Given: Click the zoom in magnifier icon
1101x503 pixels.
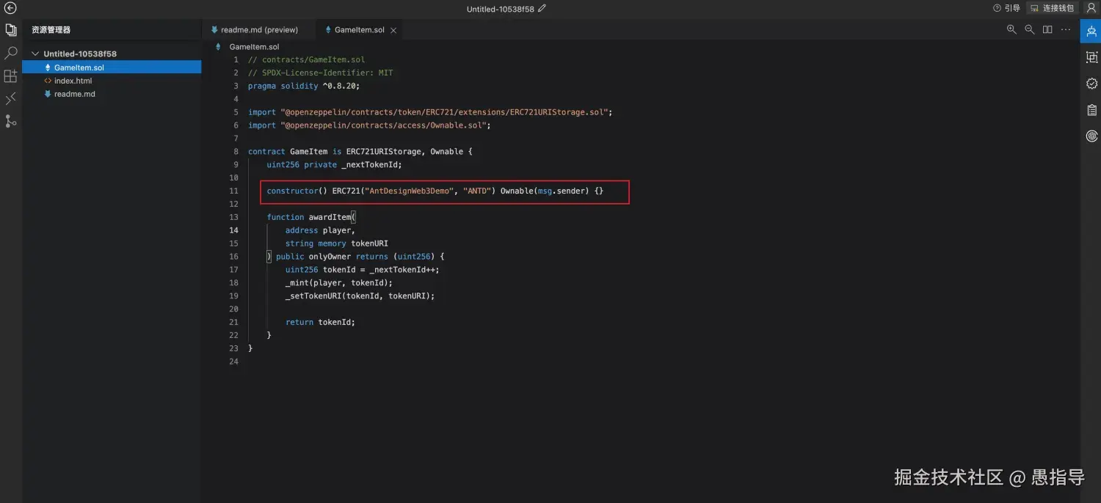Looking at the screenshot, I should [1011, 29].
